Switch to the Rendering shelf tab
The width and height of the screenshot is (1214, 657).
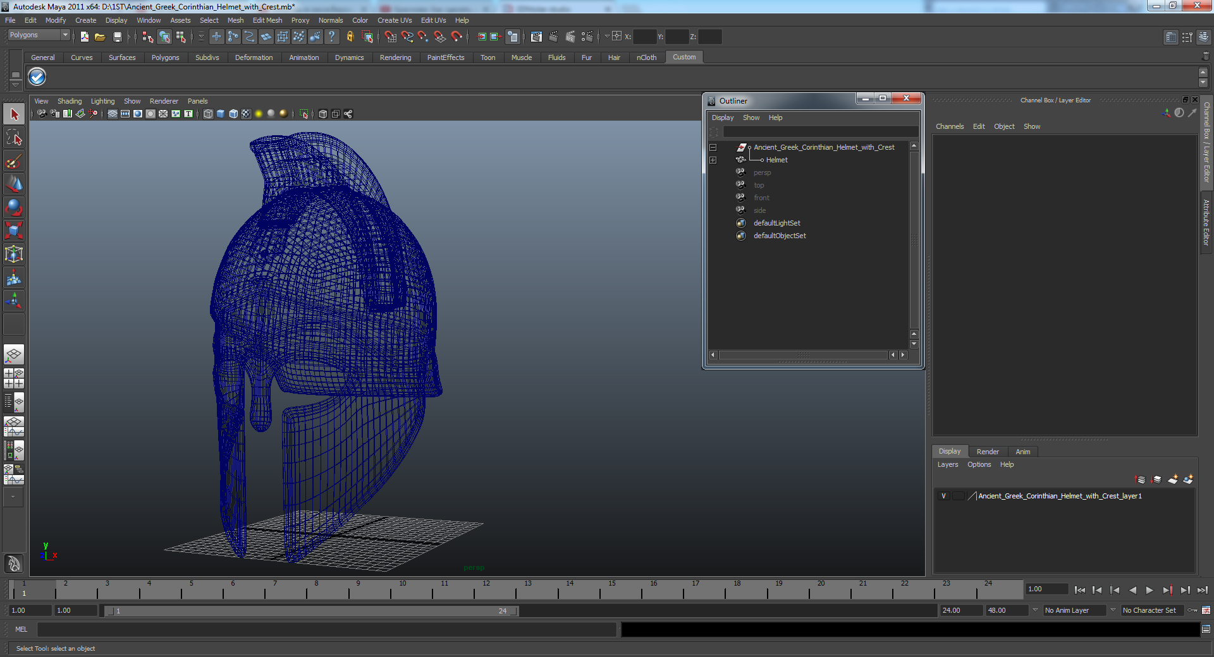(395, 57)
